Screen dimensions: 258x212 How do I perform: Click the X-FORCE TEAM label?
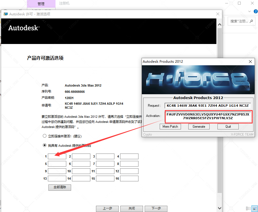[242, 135]
